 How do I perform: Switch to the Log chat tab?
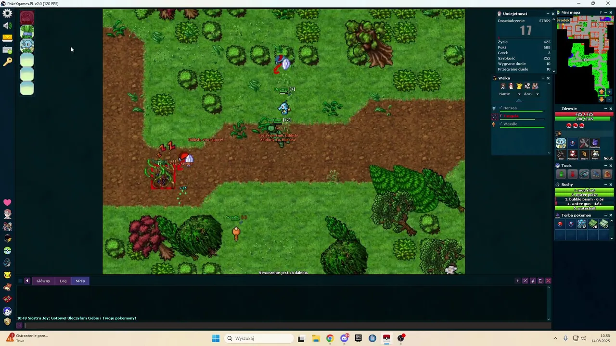(x=63, y=281)
